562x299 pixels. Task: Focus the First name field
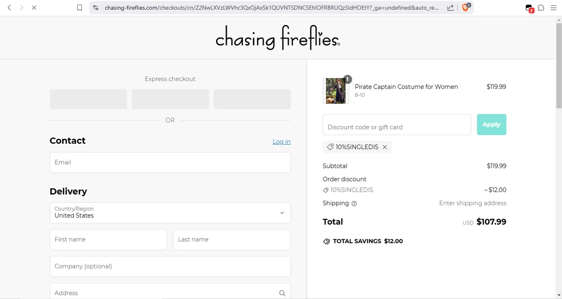[x=108, y=240]
